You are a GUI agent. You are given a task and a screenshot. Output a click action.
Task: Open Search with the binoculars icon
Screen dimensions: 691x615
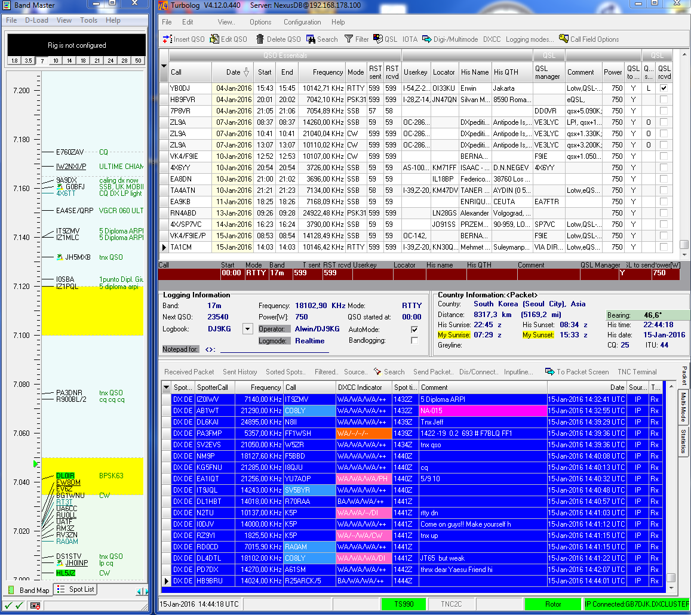[311, 39]
